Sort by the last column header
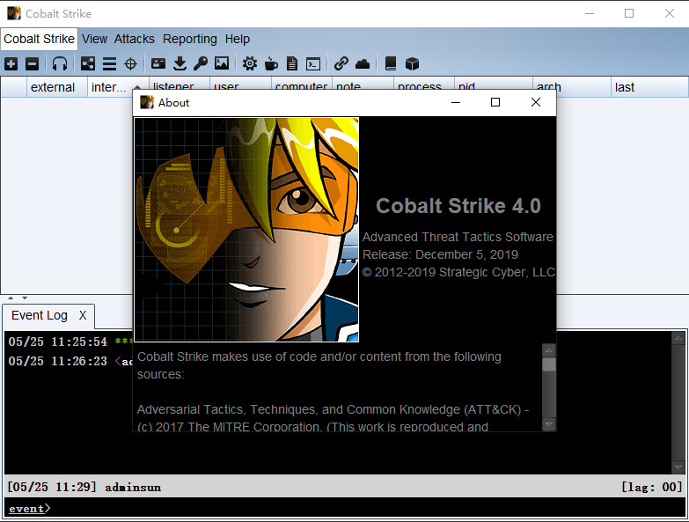Screen dimensions: 689x522 tap(649, 87)
